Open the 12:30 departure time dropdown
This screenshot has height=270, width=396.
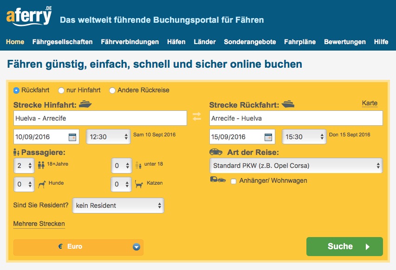pos(108,137)
